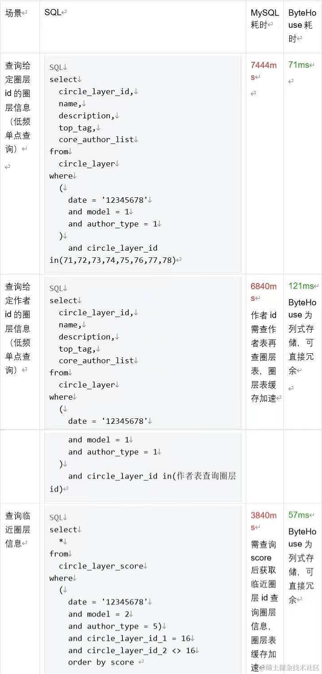Click the green 121ms timing value
This screenshot has width=322, height=674.
(301, 286)
